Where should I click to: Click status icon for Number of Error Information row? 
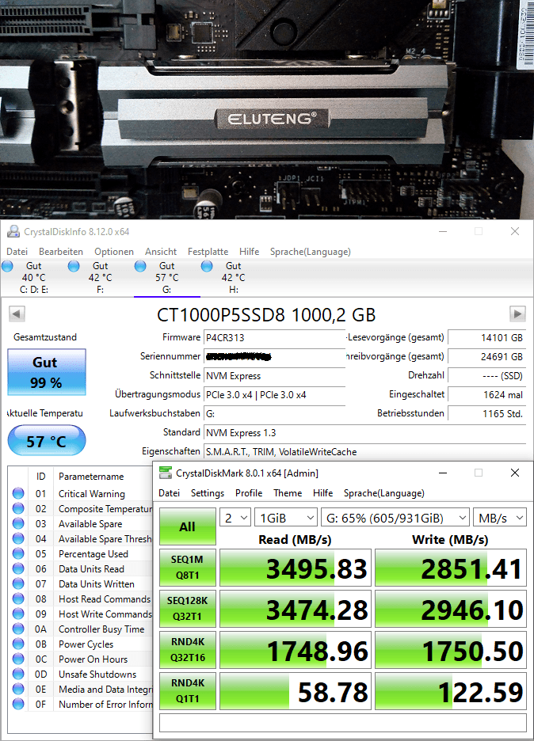[18, 704]
